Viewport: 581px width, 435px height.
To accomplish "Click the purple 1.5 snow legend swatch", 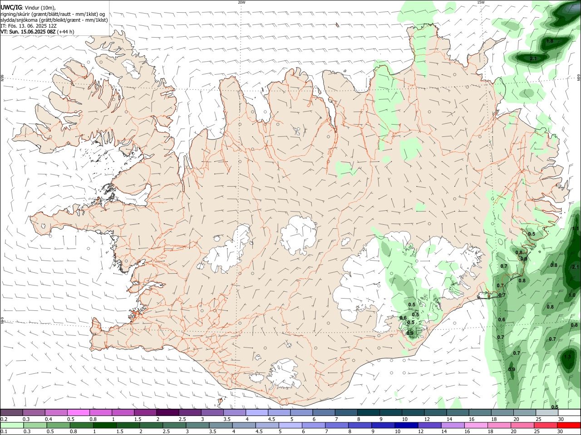I will point(145,413).
